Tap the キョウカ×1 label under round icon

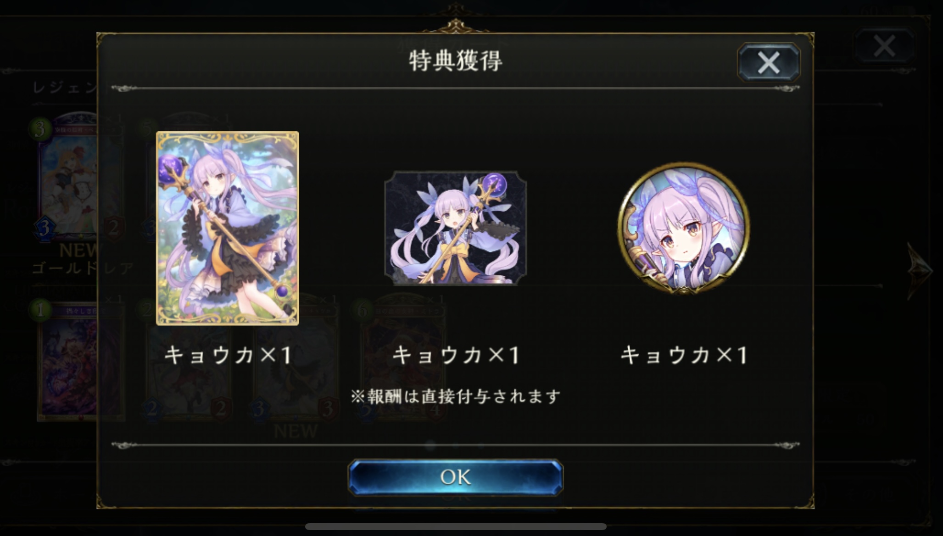click(684, 355)
